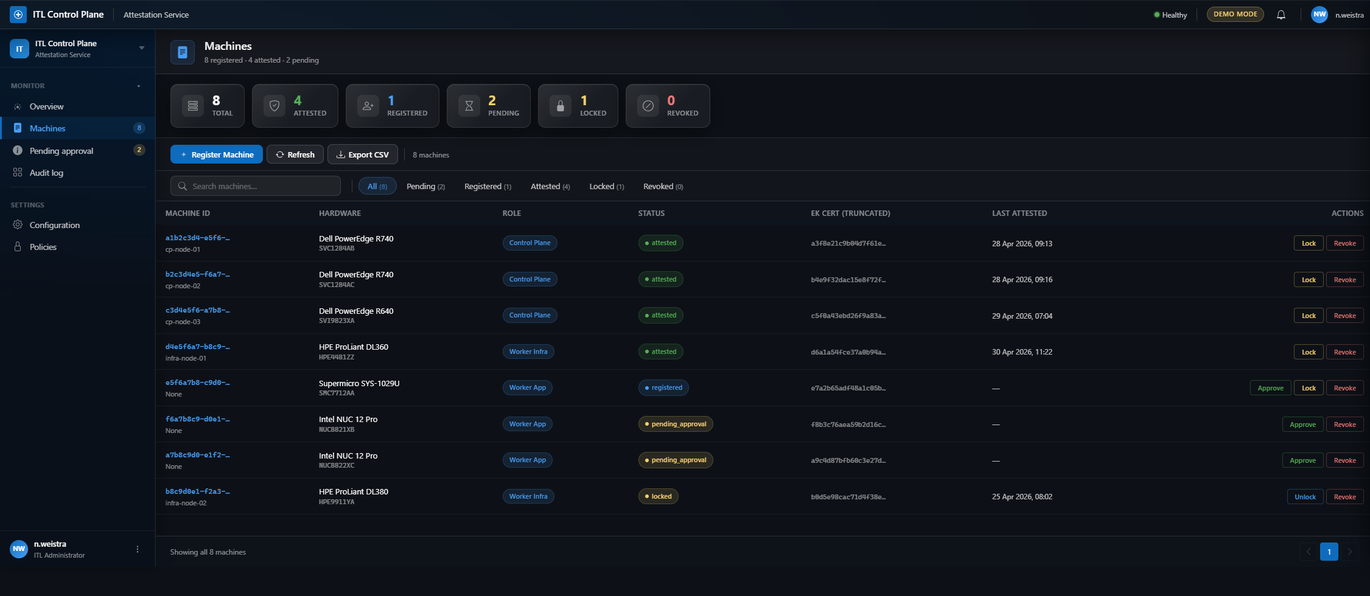Select the Revoked (0) filter tab

coord(663,186)
